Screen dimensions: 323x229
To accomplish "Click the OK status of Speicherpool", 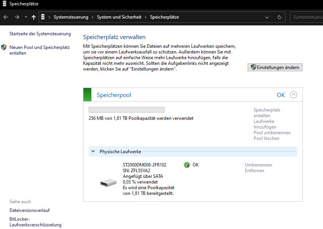I will pos(281,95).
